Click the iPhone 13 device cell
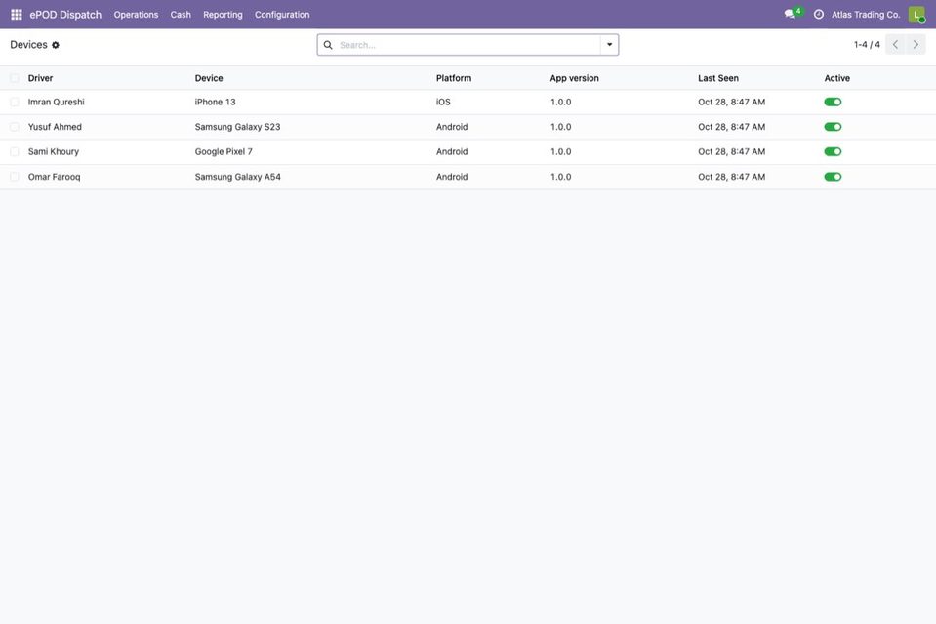 coord(216,103)
